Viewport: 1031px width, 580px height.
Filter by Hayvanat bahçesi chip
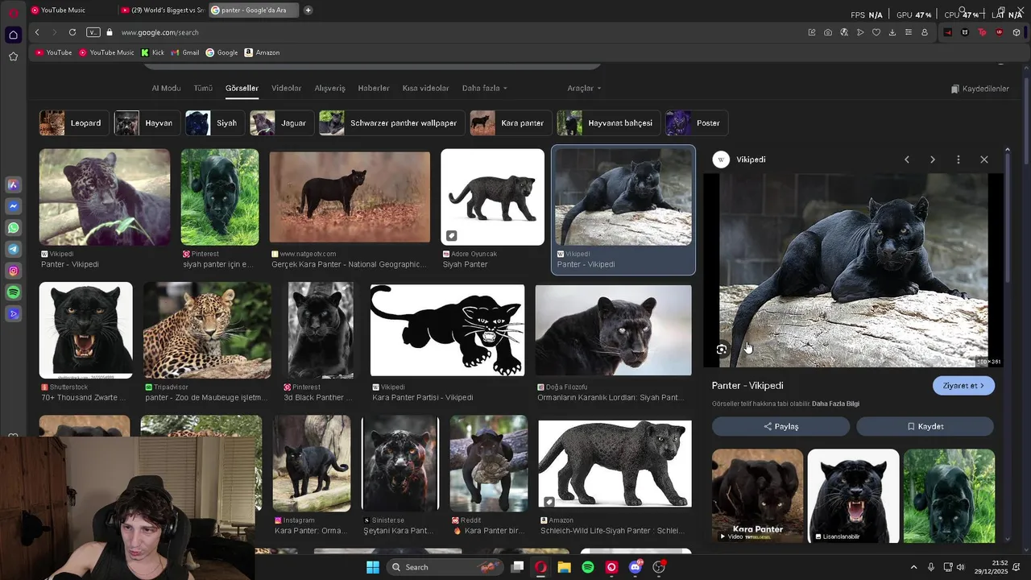[608, 123]
